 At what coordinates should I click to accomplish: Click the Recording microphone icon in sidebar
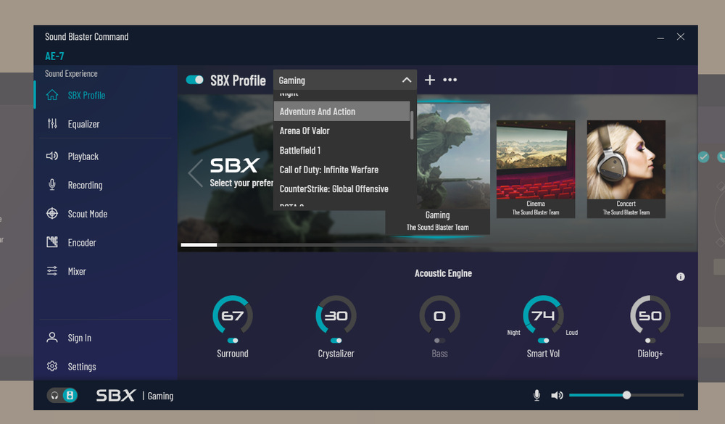pyautogui.click(x=52, y=185)
